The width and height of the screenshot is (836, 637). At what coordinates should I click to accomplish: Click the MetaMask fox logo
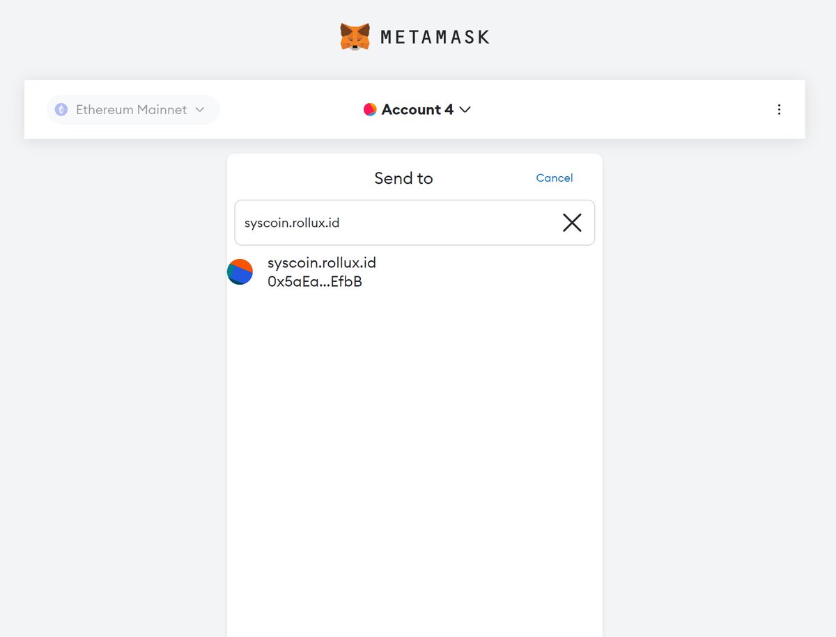(x=355, y=36)
